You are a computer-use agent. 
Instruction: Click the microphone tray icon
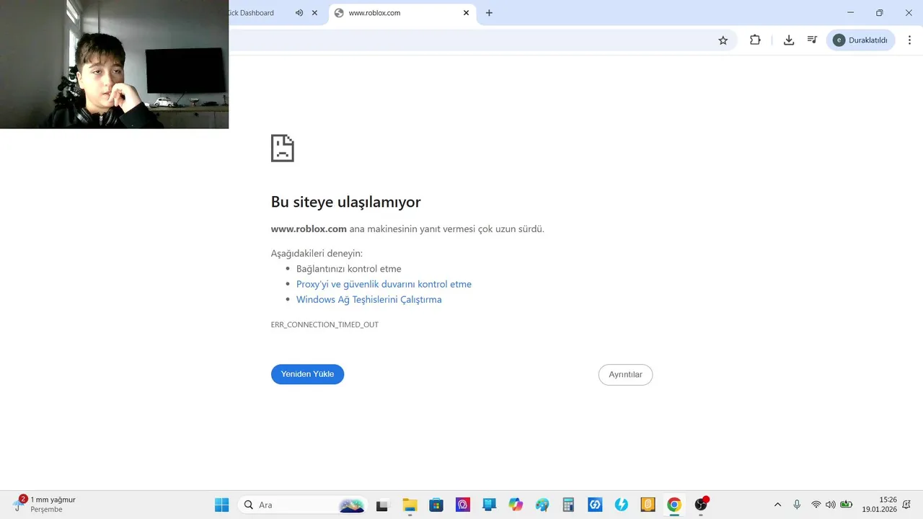pyautogui.click(x=797, y=505)
